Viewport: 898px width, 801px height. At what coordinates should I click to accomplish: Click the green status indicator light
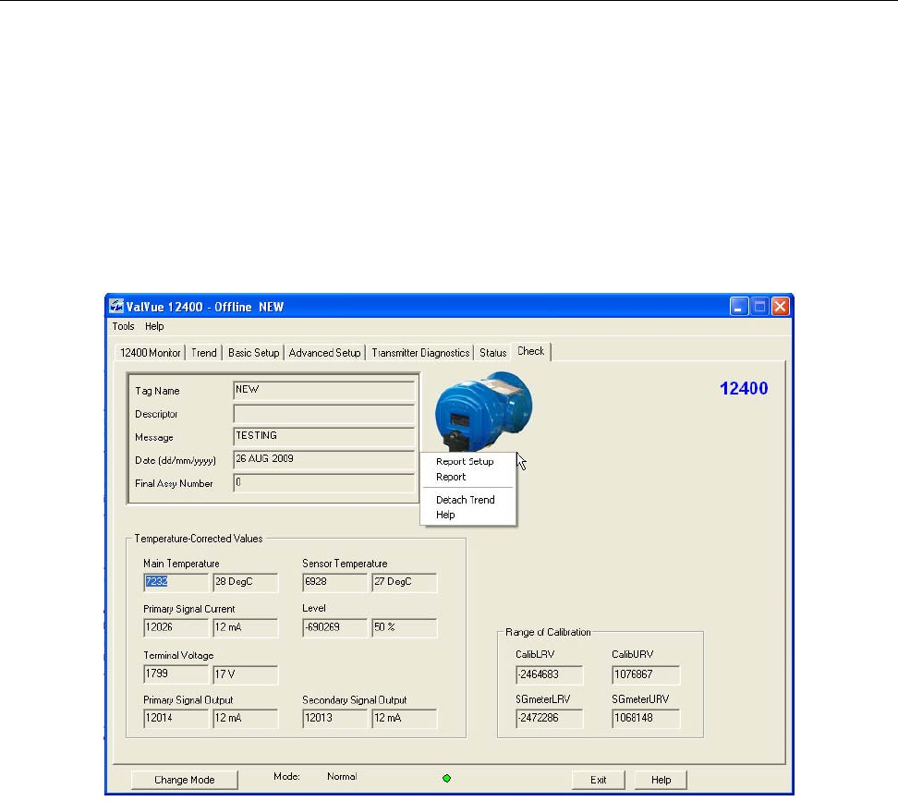pos(447,778)
